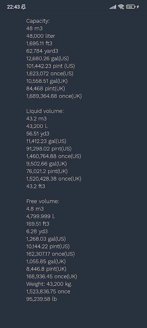The height and width of the screenshot is (328, 147).
Task: Tap the 95,239.58 lb weight line
Action: [x=42, y=299]
